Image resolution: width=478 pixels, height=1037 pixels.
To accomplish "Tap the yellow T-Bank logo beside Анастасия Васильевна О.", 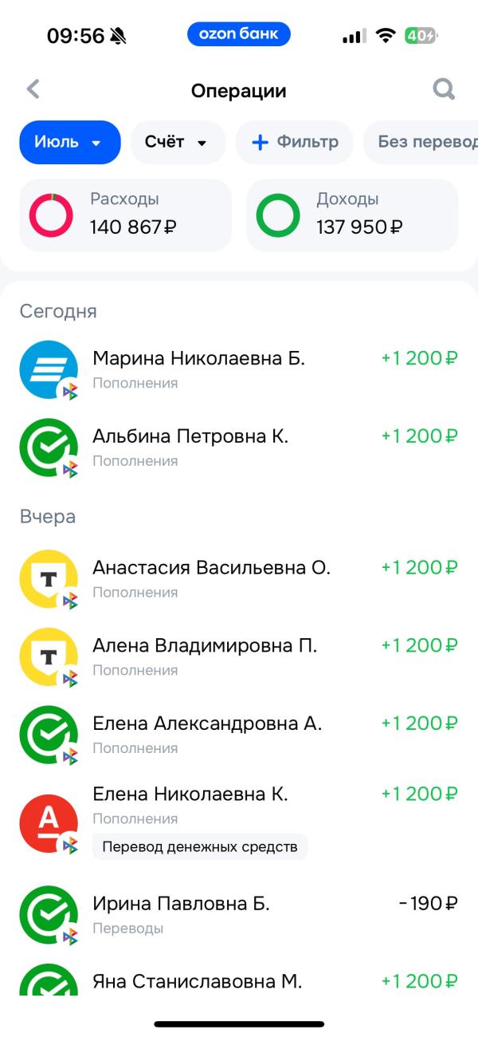I will click(49, 579).
